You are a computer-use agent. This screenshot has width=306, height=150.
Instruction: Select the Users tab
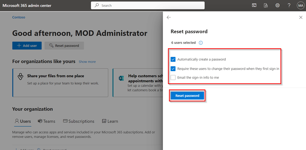pyautogui.click(x=23, y=121)
